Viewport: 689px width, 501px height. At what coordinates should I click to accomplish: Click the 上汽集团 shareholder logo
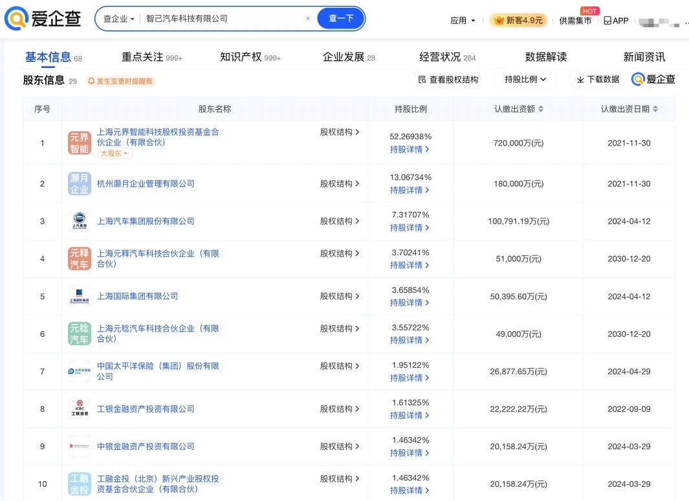pyautogui.click(x=80, y=221)
